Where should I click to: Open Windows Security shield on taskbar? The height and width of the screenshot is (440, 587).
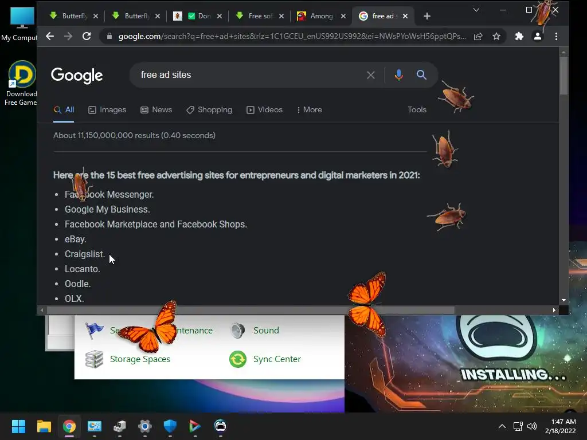[x=170, y=426]
